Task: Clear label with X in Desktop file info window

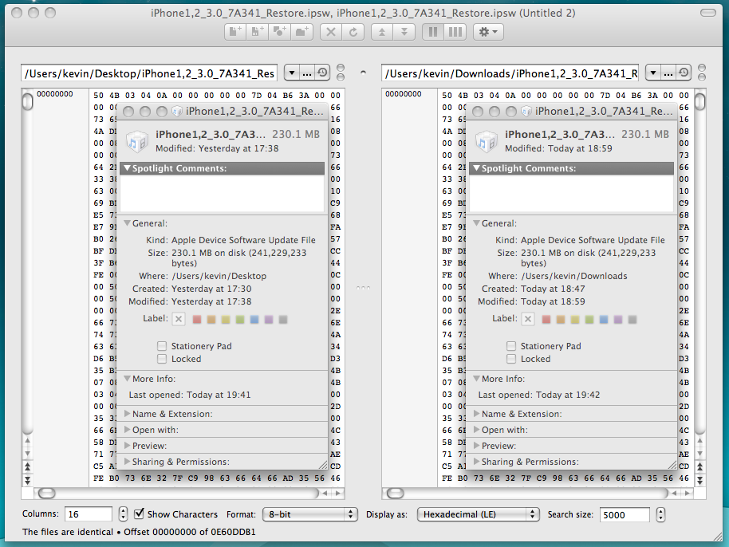Action: [x=179, y=319]
